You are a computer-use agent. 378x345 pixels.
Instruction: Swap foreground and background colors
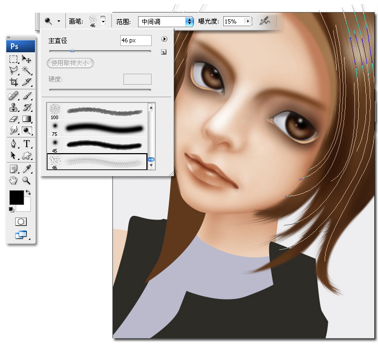tap(28, 192)
